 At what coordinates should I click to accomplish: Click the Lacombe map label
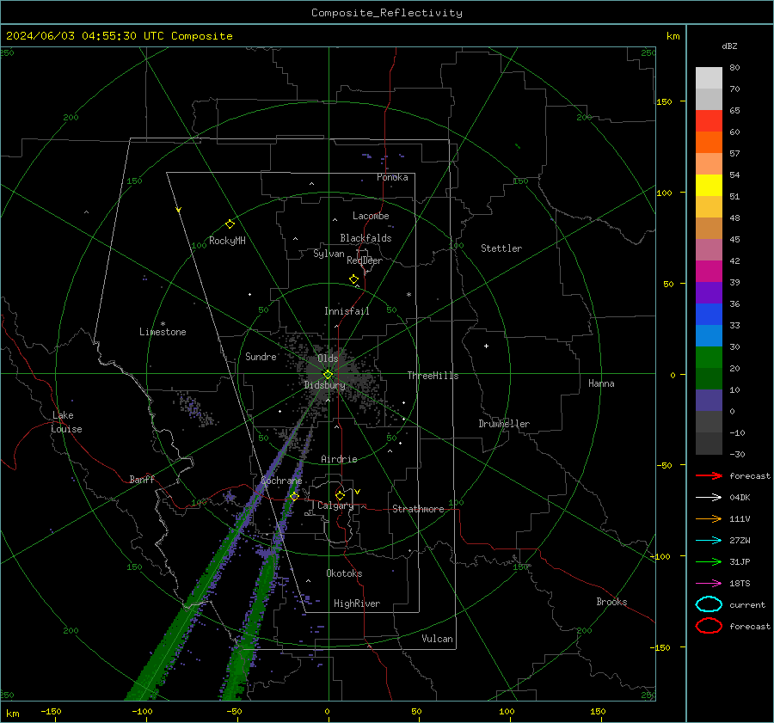[x=371, y=216]
